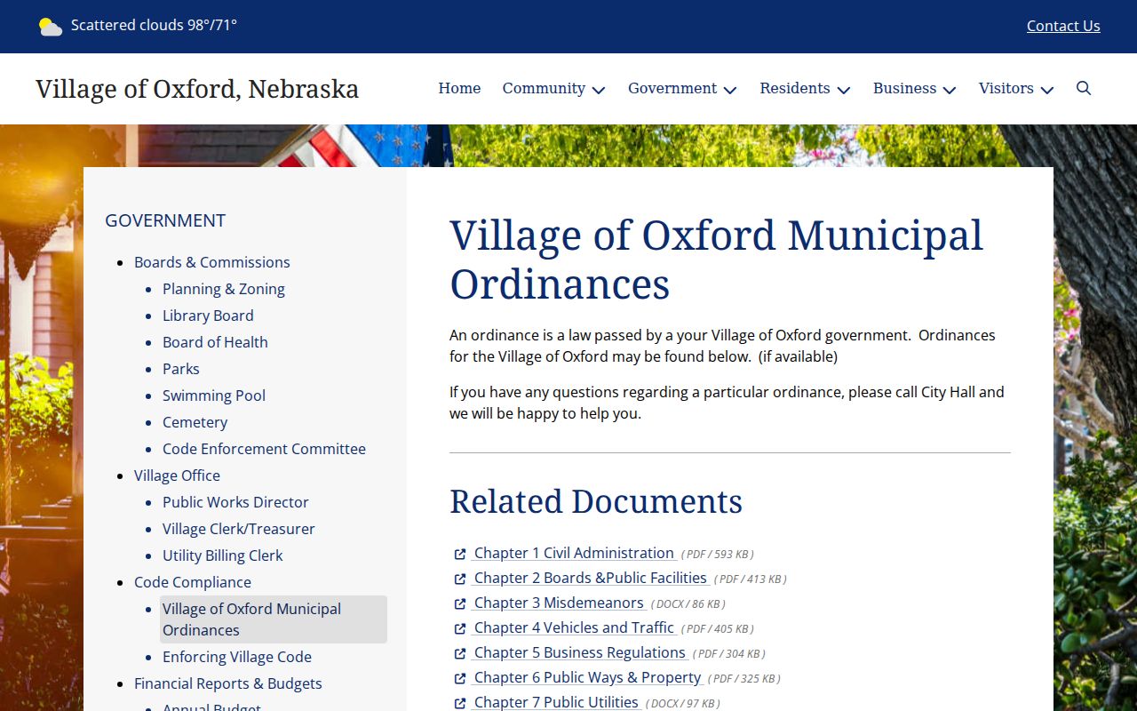
Task: Select Financial Reports & Budgets in sidebar
Action: click(228, 683)
